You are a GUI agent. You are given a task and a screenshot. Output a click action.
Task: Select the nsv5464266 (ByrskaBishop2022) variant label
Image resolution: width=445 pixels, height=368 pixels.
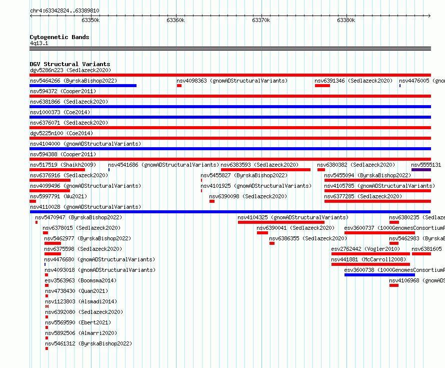73,81
